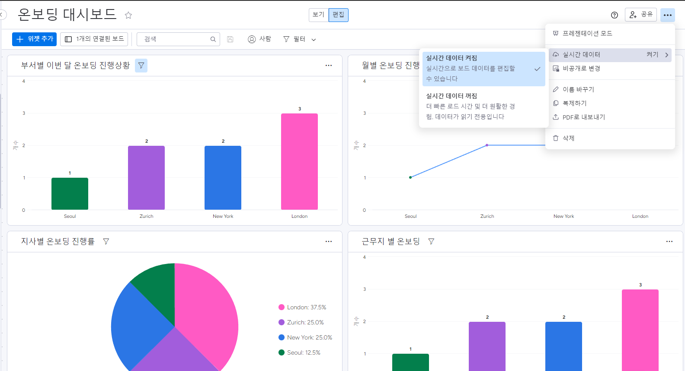
Task: Choose the 실시간 데이터 꺼짐 option
Action: pos(484,106)
